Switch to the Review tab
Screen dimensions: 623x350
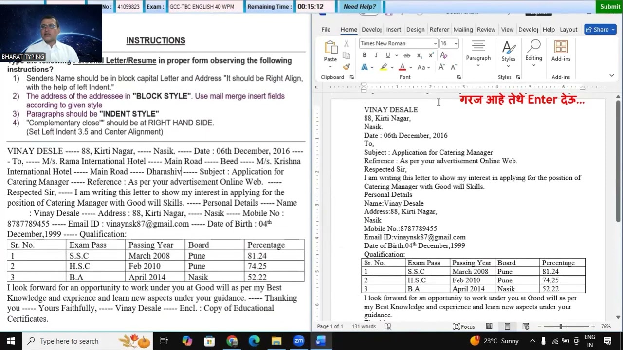pyautogui.click(x=486, y=30)
